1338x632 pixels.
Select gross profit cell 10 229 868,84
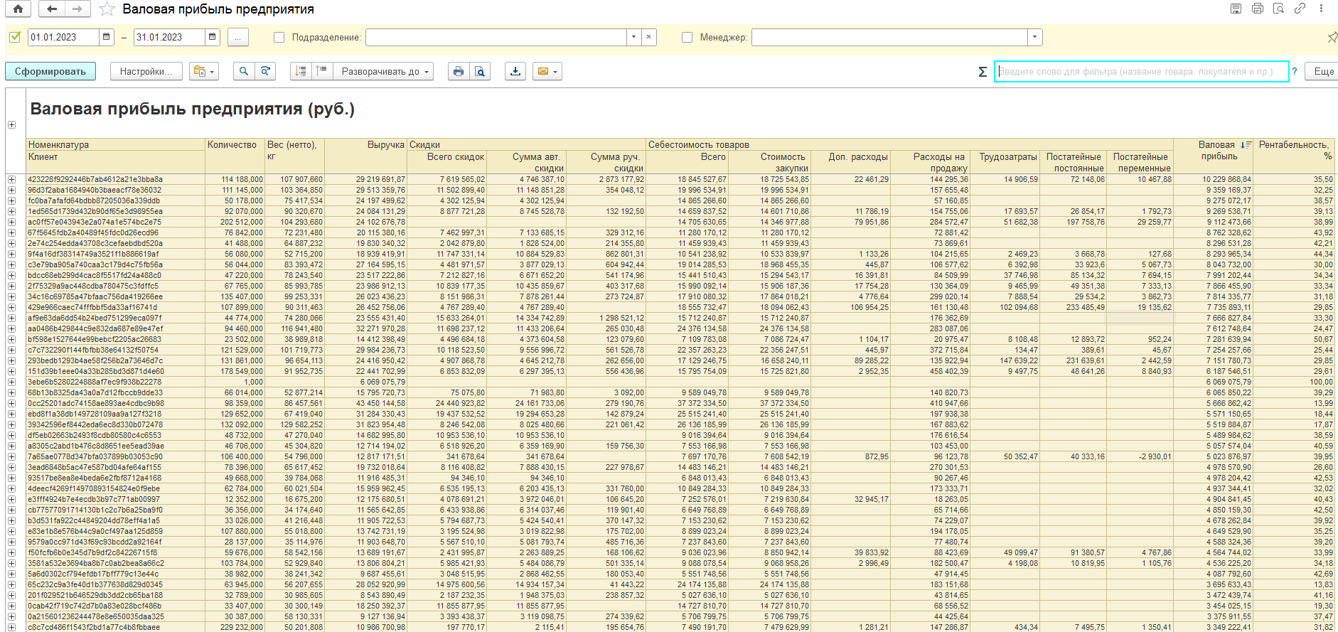(x=1214, y=179)
